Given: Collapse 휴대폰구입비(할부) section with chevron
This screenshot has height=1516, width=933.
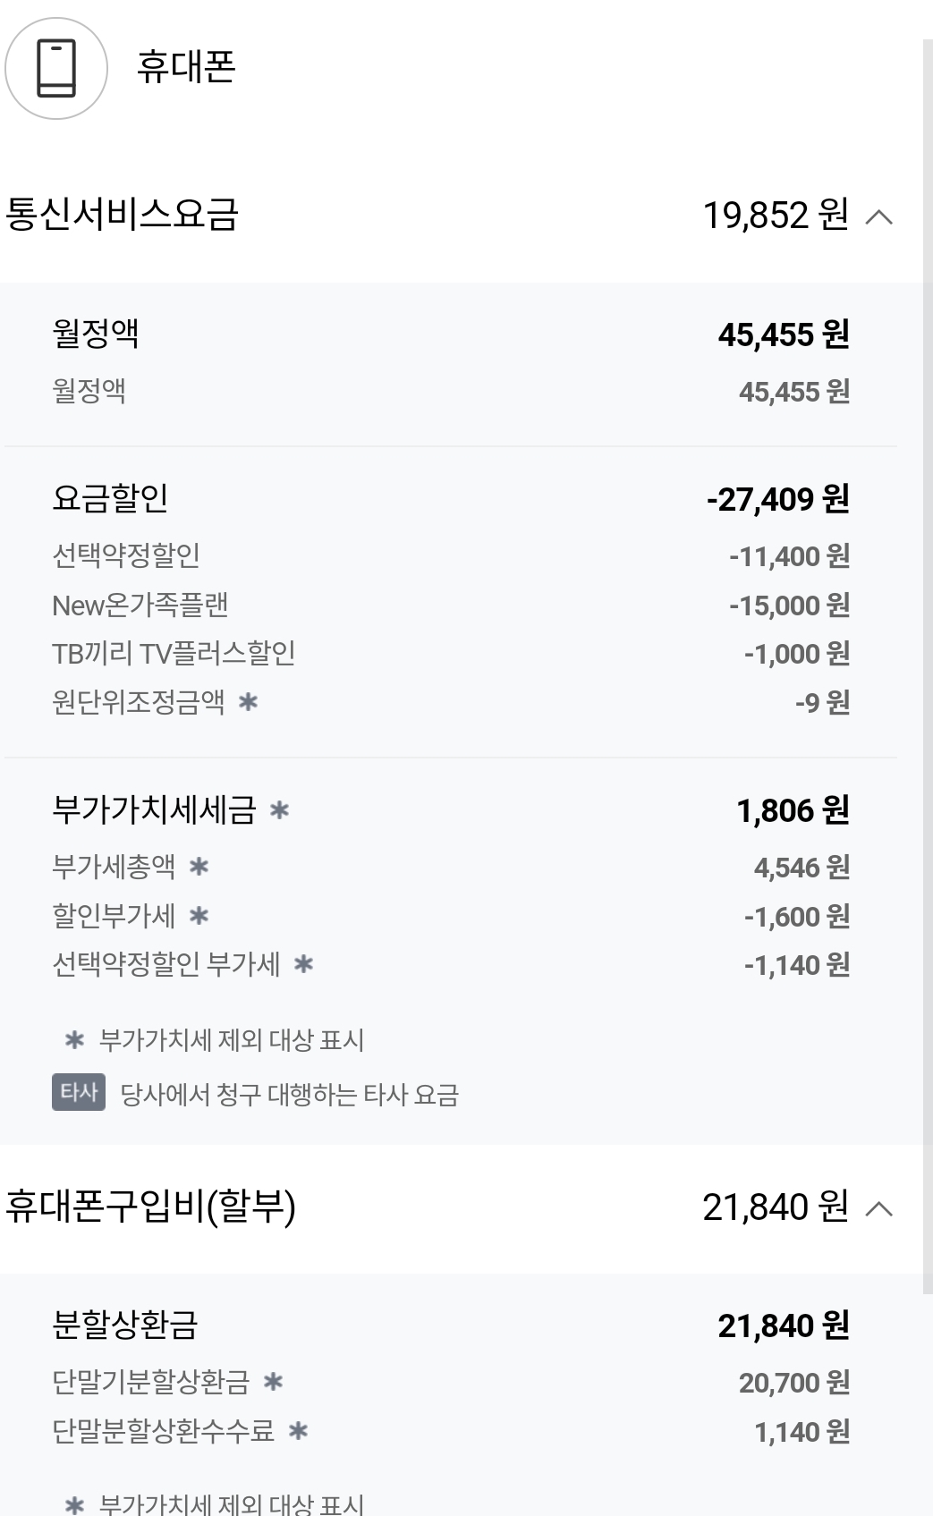Looking at the screenshot, I should pyautogui.click(x=879, y=1209).
